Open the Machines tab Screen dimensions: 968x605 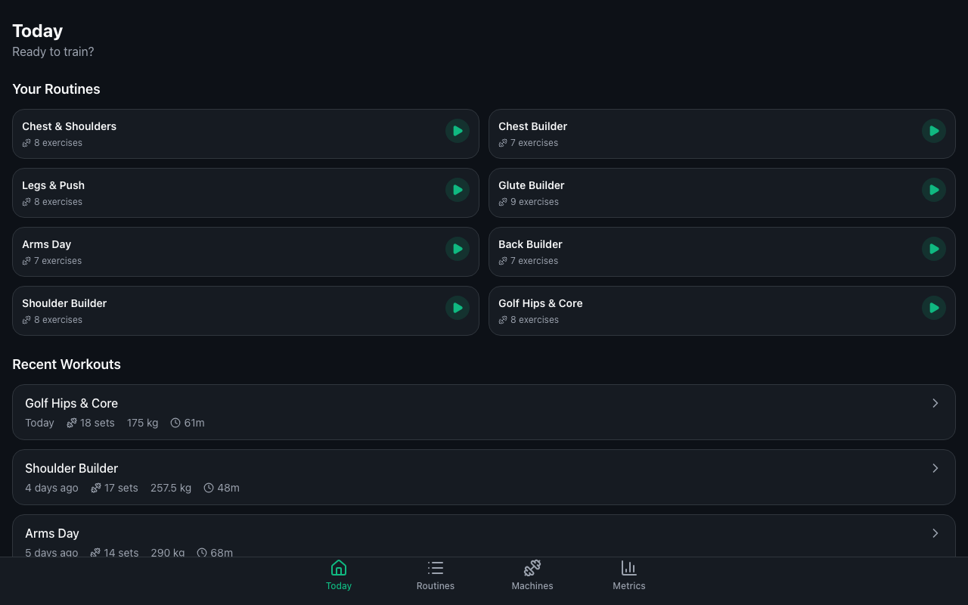click(532, 576)
